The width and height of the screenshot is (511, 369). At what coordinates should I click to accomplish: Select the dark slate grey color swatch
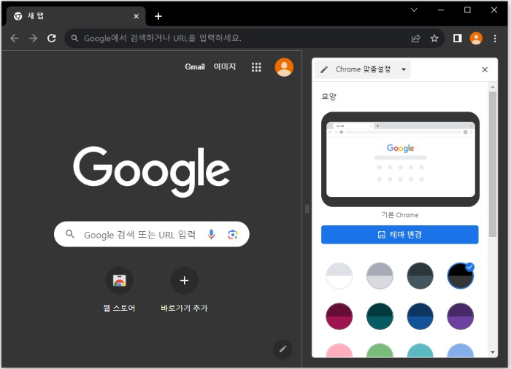(420, 276)
